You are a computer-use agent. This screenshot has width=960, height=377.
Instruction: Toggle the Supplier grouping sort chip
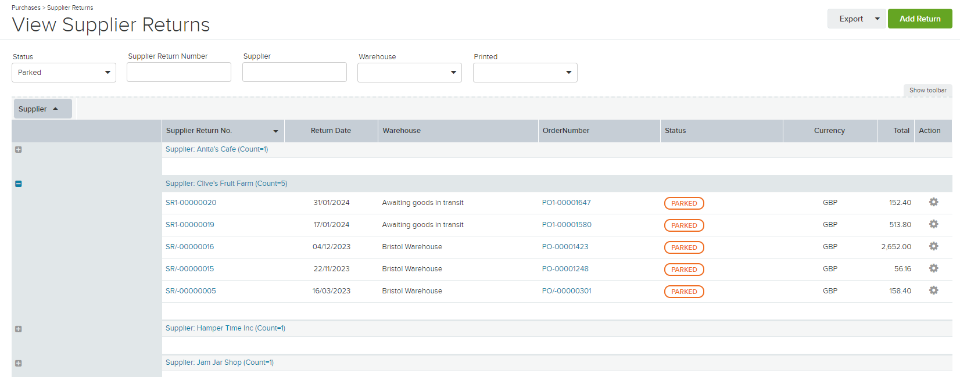pos(43,109)
